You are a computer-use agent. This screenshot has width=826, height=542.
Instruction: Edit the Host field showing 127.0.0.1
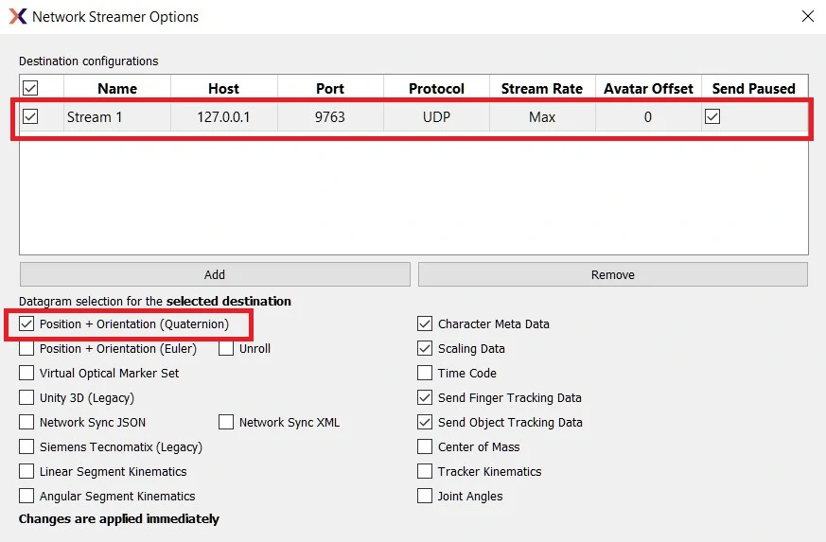(x=224, y=117)
